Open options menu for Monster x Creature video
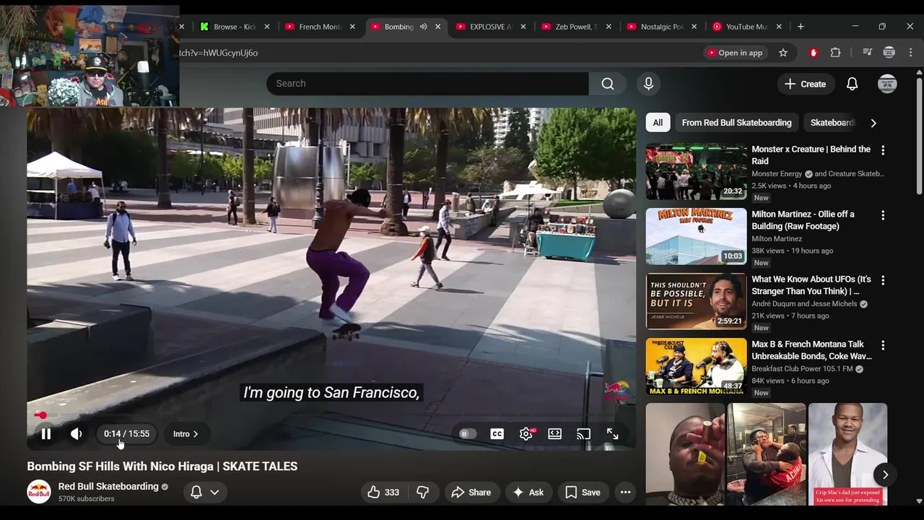The height and width of the screenshot is (520, 924). [882, 150]
